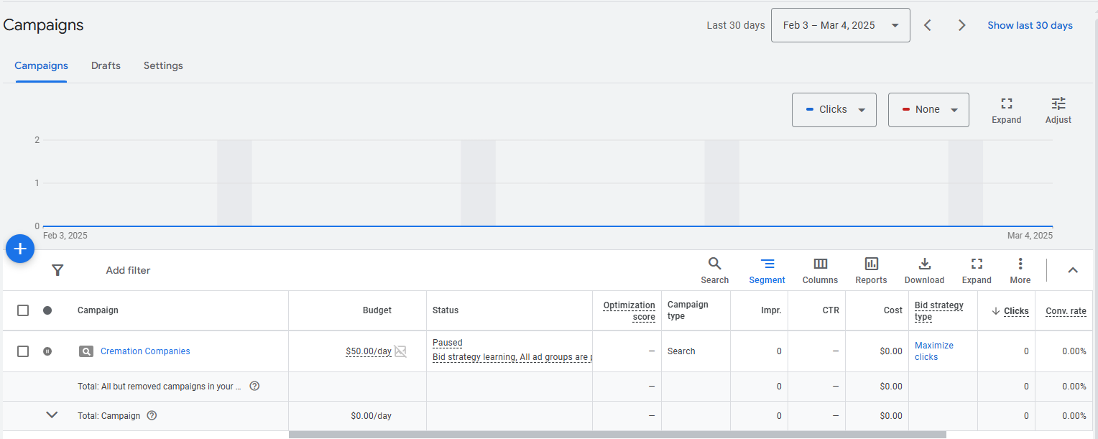Viewport: 1098px width, 439px height.
Task: Switch to the Drafts tab
Action: tap(106, 65)
